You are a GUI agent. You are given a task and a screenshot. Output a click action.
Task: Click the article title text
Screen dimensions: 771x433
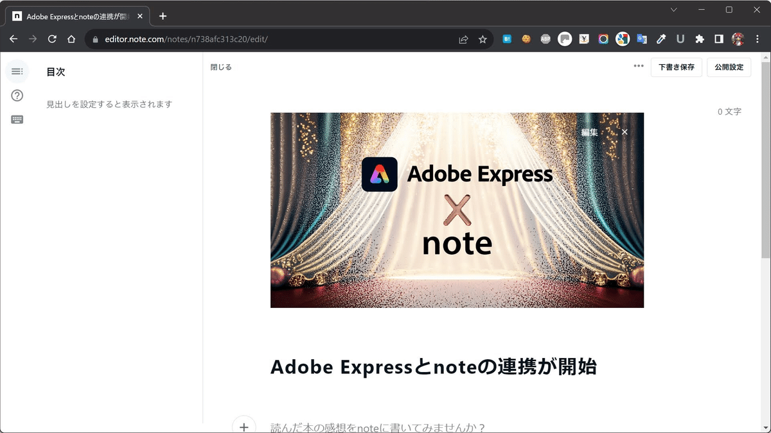pos(434,367)
